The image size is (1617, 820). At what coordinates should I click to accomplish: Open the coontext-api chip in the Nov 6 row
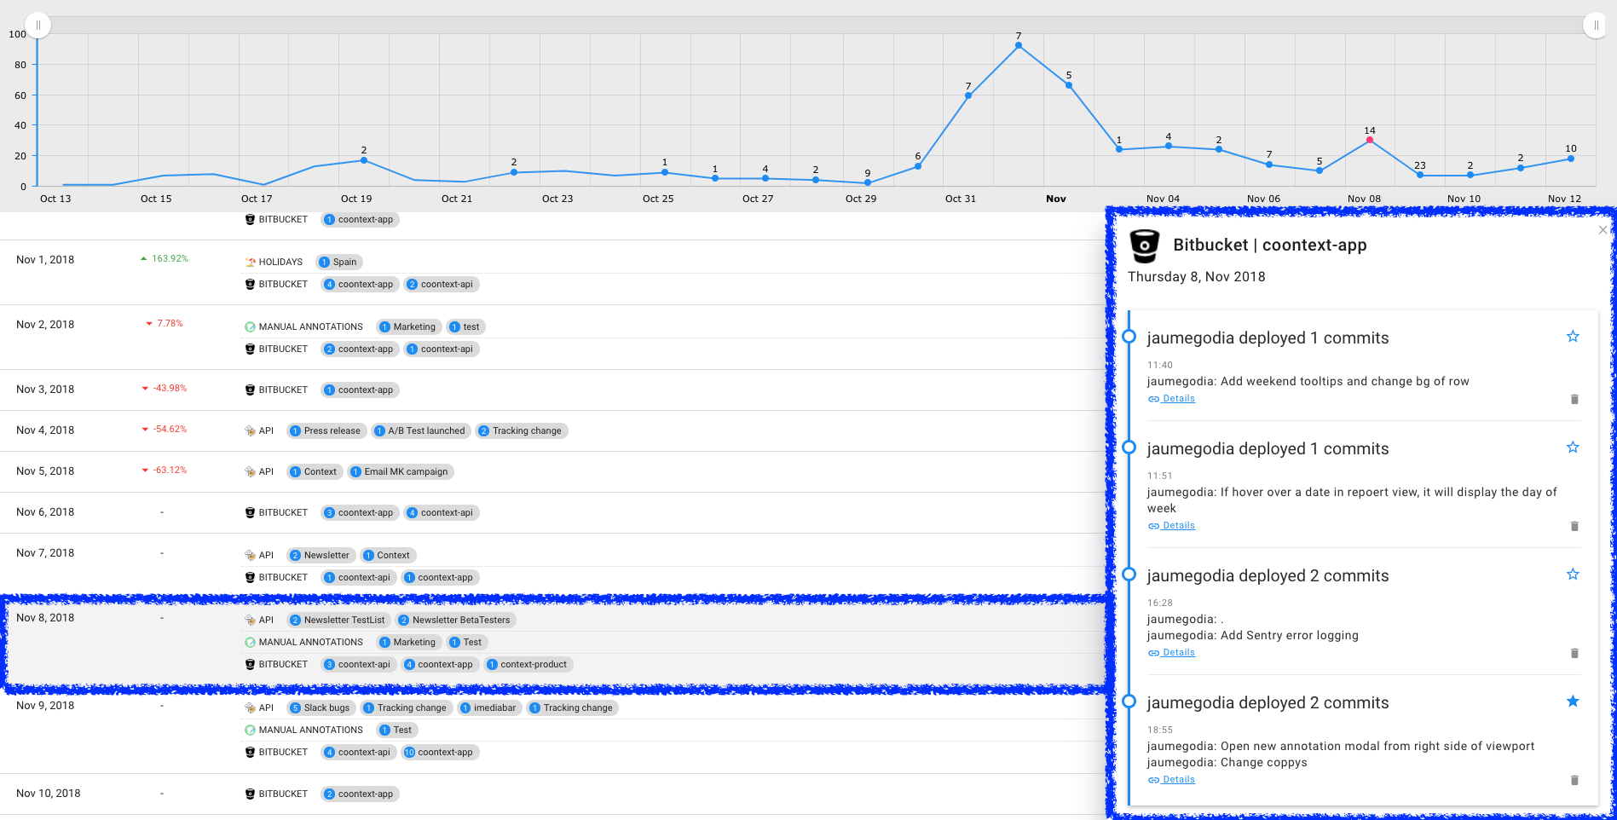[x=442, y=512]
